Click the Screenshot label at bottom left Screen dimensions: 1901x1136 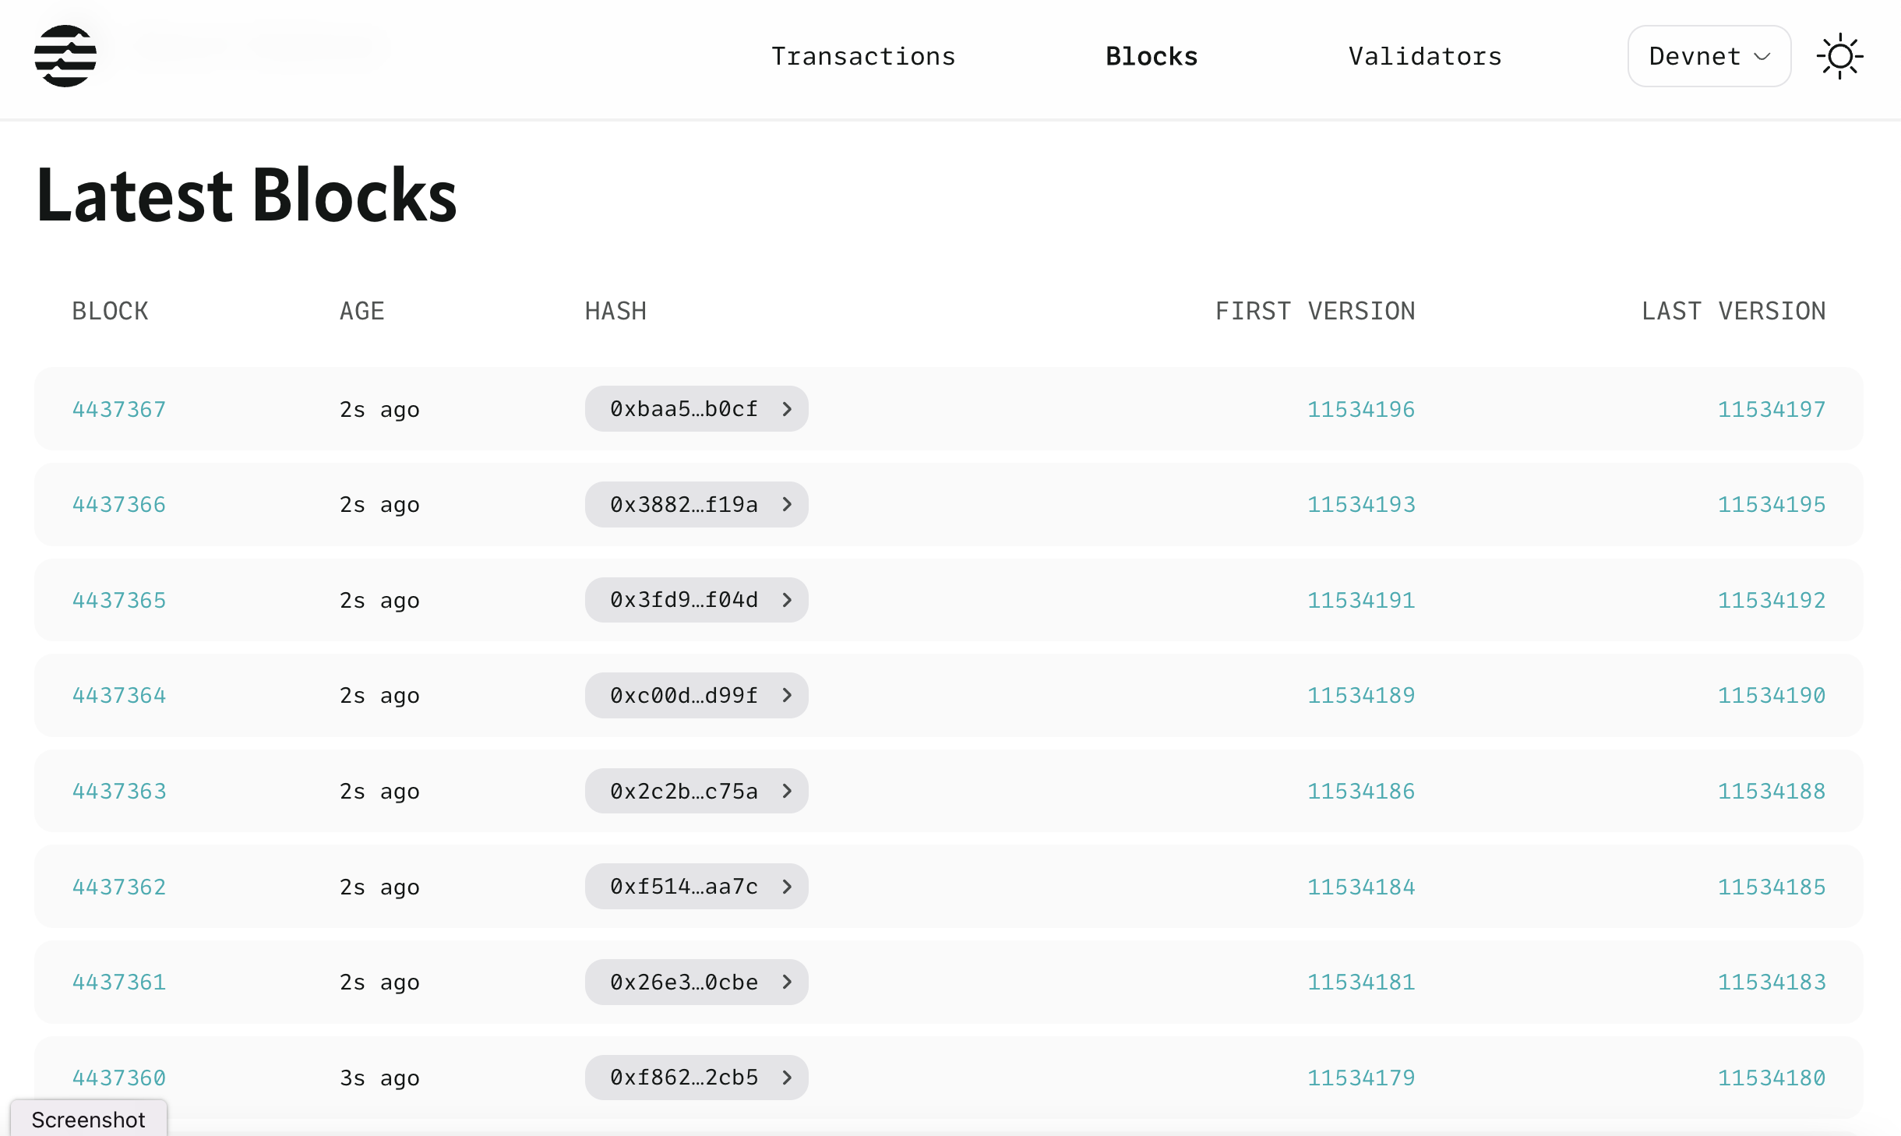coord(88,1120)
